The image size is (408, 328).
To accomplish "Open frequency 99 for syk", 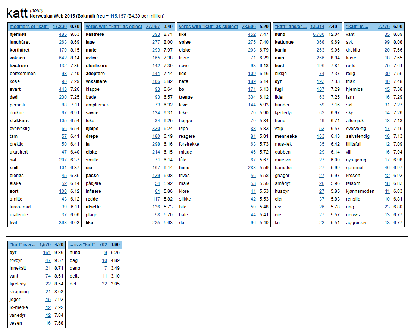I will click(x=387, y=42).
